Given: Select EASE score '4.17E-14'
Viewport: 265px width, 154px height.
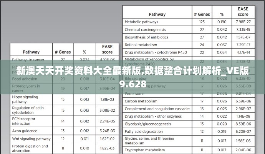Looking at the screenshot, I should tap(243, 52).
